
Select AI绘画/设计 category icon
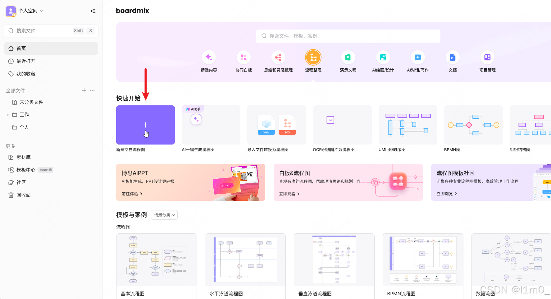[383, 57]
